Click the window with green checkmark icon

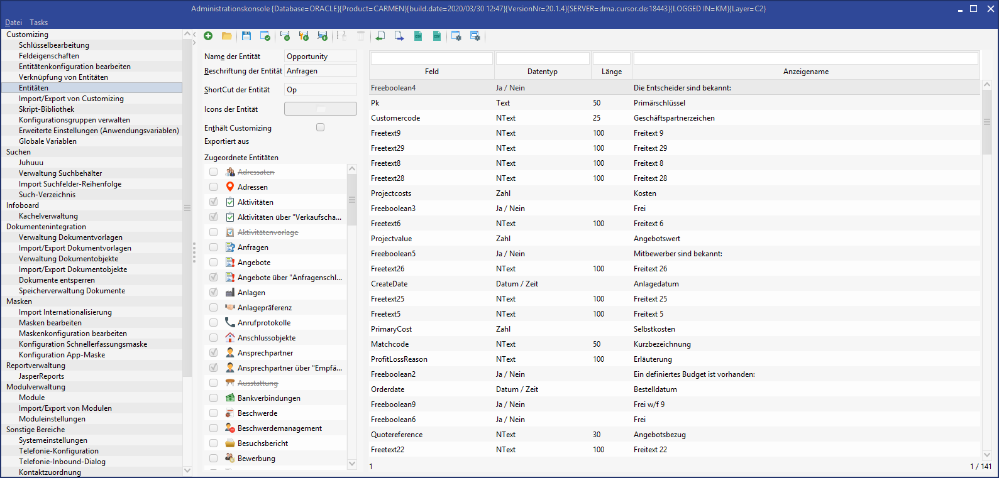coord(265,36)
